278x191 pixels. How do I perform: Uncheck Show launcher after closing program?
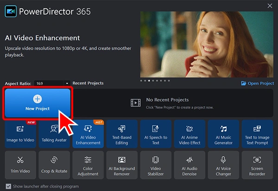[8, 186]
